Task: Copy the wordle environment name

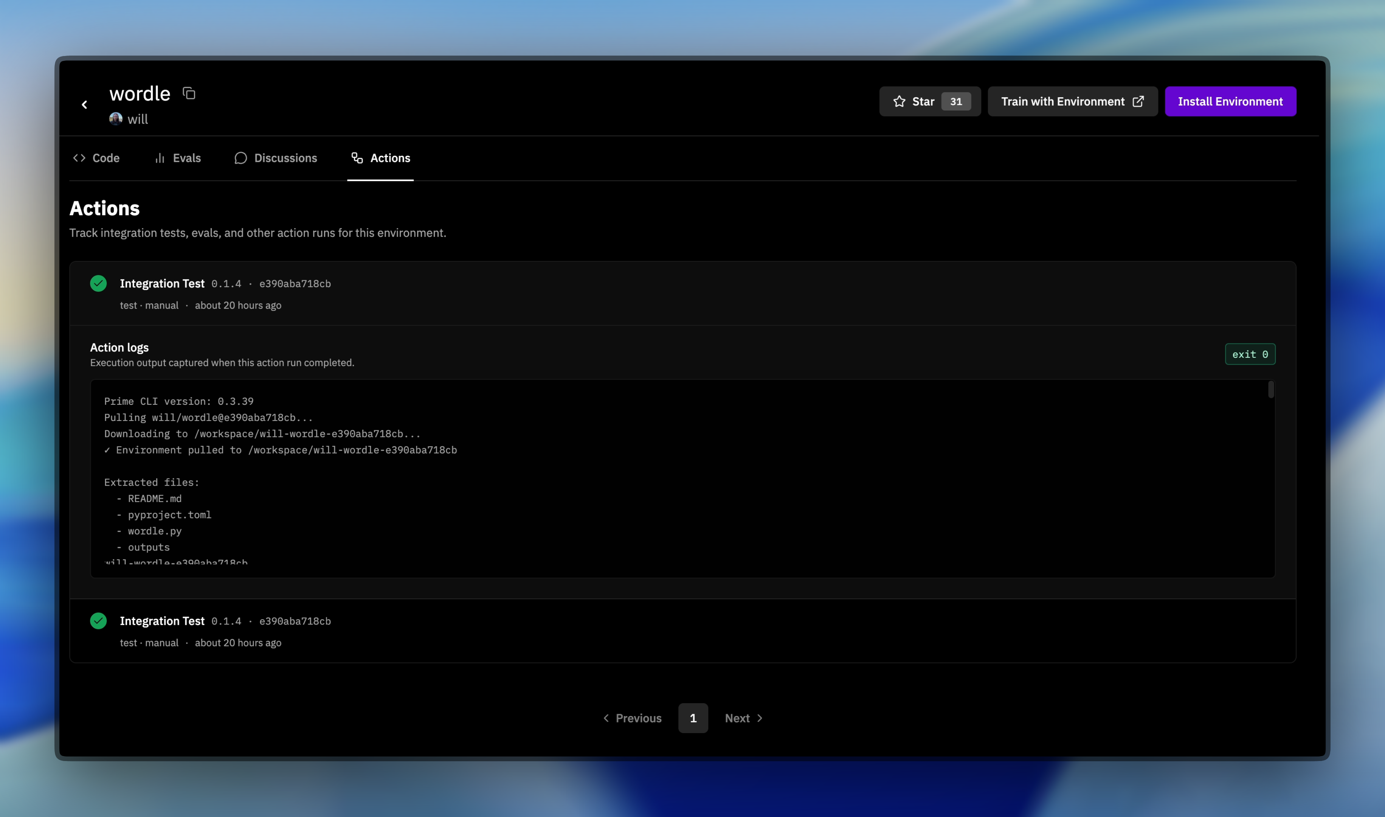Action: pyautogui.click(x=189, y=93)
